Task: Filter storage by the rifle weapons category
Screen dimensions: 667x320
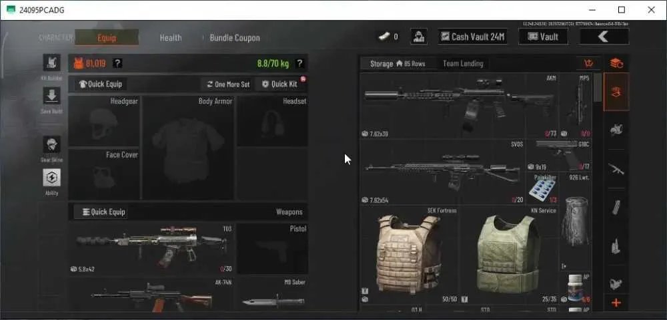Action: (x=616, y=169)
